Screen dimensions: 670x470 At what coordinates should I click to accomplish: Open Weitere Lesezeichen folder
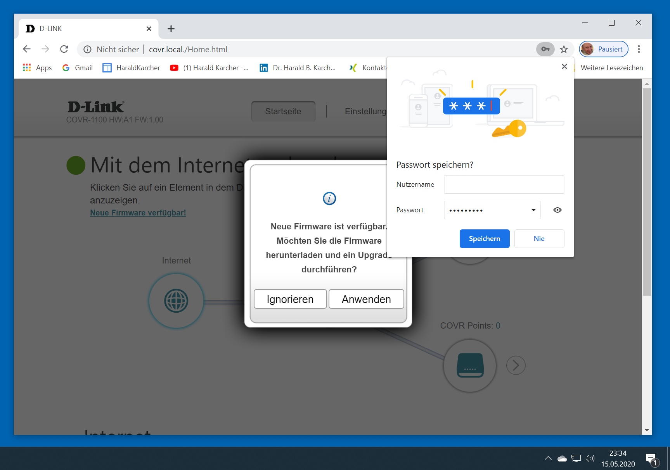coord(612,68)
